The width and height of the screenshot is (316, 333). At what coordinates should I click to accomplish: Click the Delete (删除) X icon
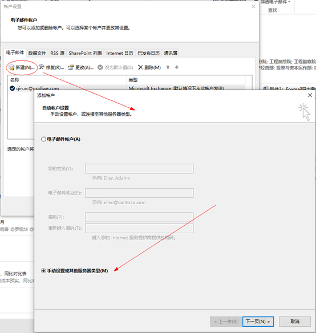[140, 67]
